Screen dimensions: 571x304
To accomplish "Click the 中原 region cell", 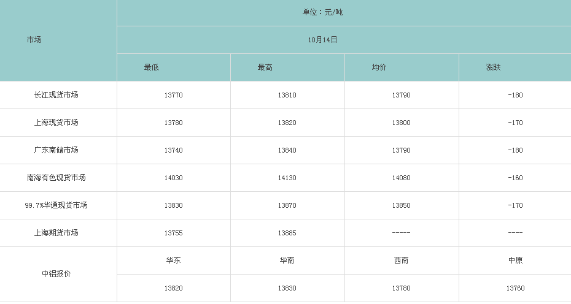I will 515,260.
